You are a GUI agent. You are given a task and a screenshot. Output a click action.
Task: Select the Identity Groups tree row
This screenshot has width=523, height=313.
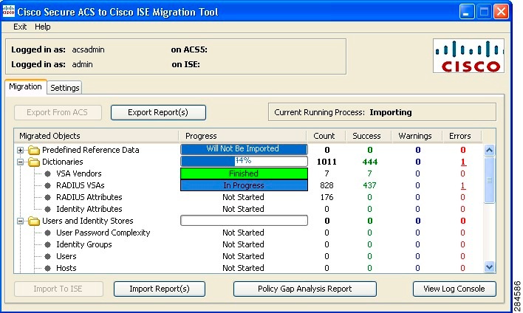point(84,244)
